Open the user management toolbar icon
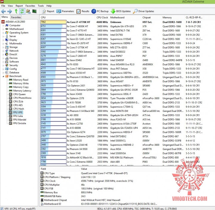The width and height of the screenshot is (215, 210). [28, 11]
